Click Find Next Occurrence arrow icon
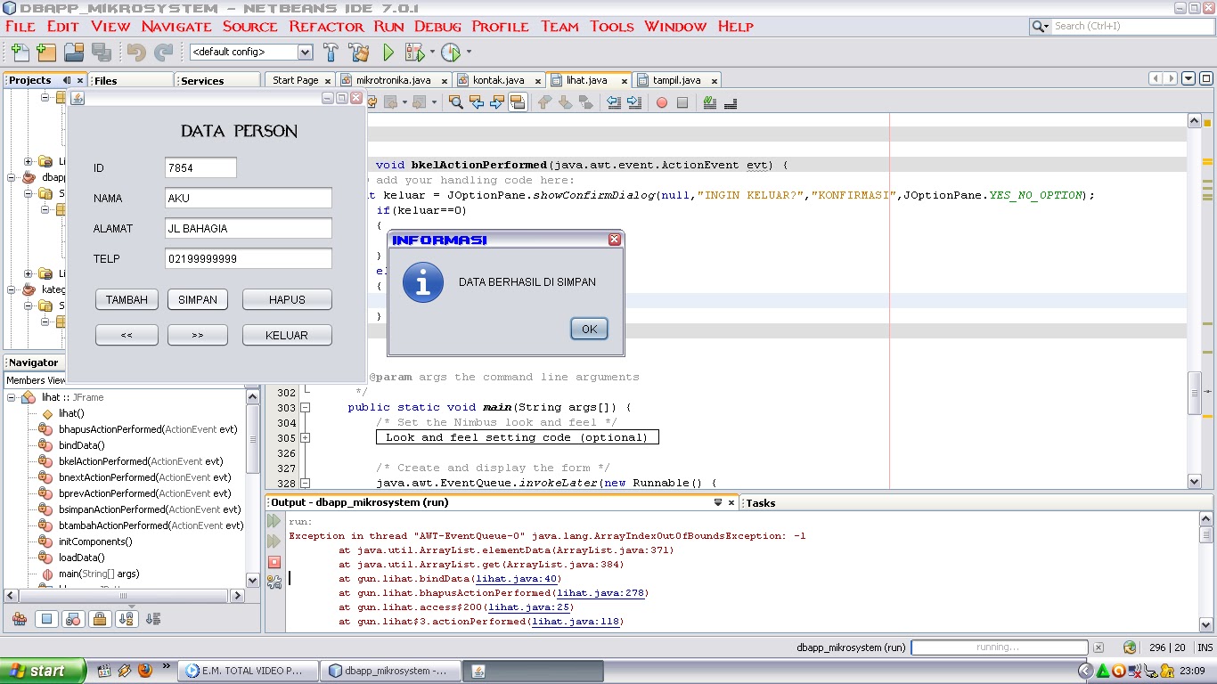 point(497,102)
